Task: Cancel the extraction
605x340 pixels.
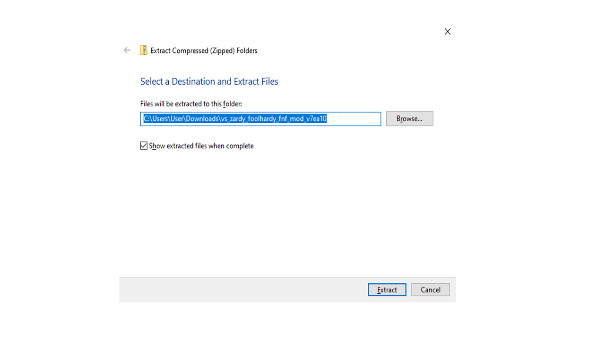Action: 430,289
